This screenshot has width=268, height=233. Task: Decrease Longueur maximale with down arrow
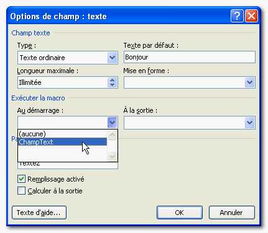pyautogui.click(x=112, y=85)
